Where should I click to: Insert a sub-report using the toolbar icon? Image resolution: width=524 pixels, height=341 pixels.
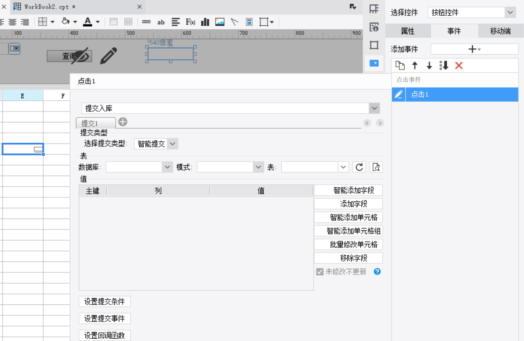[249, 22]
